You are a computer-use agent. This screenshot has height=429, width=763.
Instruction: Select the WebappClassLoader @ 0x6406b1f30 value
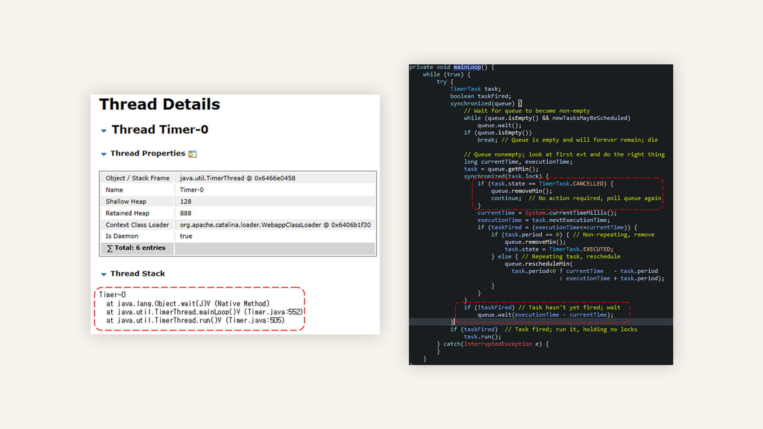pyautogui.click(x=275, y=225)
